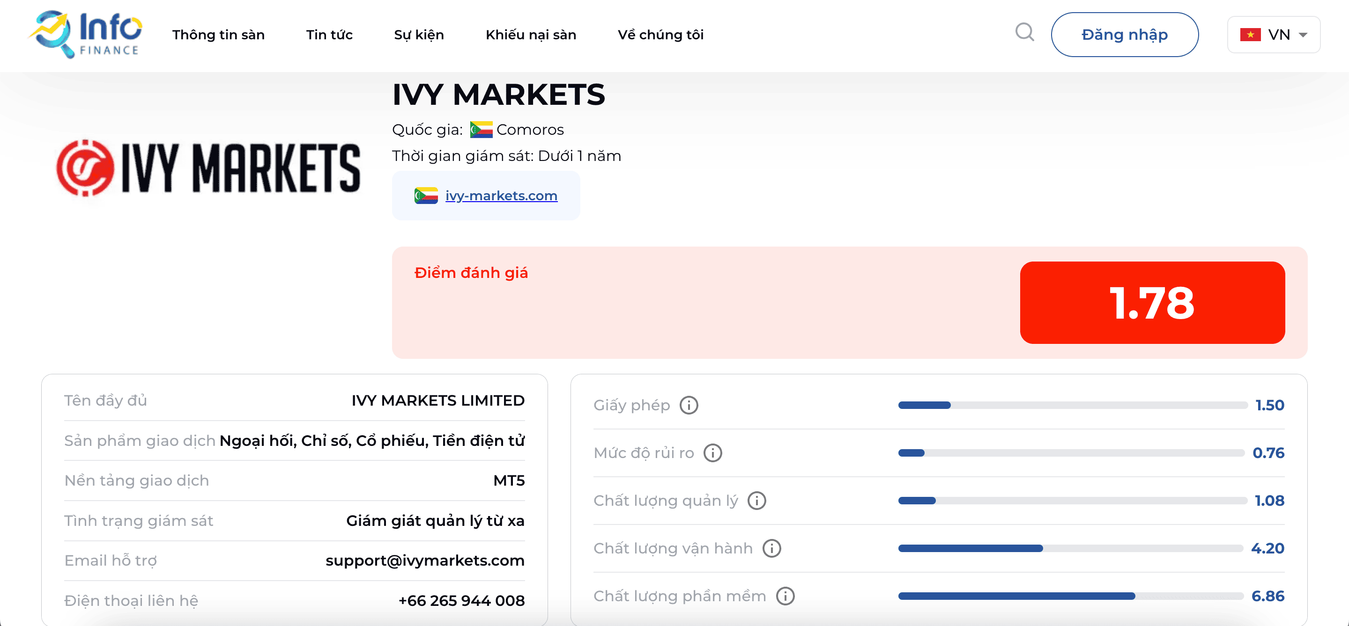Click the flag icon next to ivy-markets.com
Image resolution: width=1349 pixels, height=626 pixels.
(426, 196)
